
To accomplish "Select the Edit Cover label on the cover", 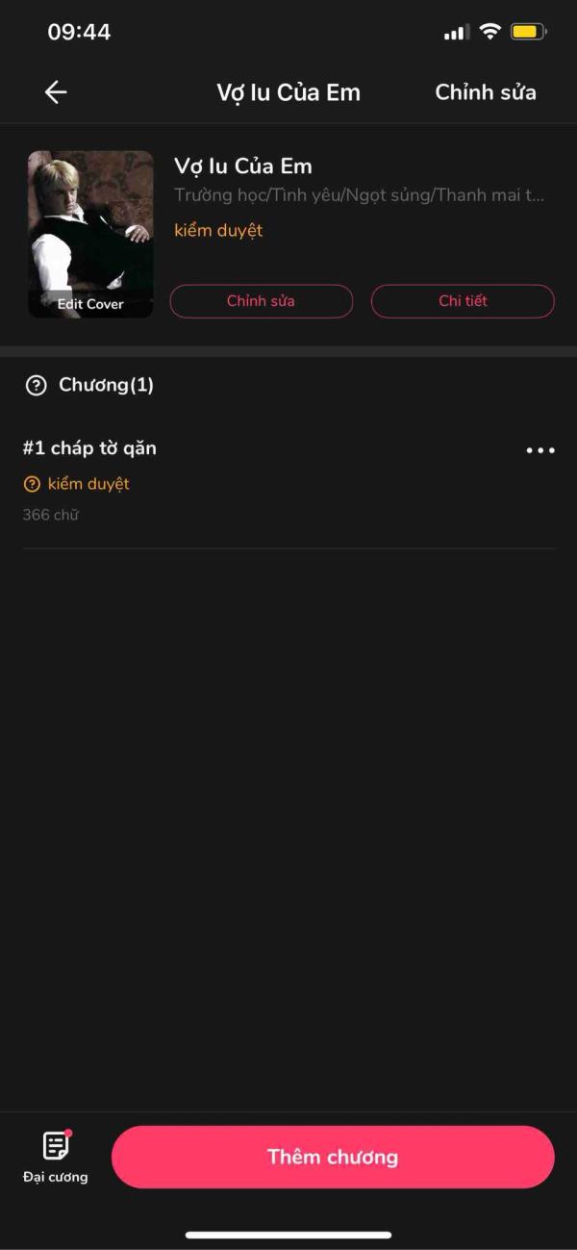I will coord(90,304).
